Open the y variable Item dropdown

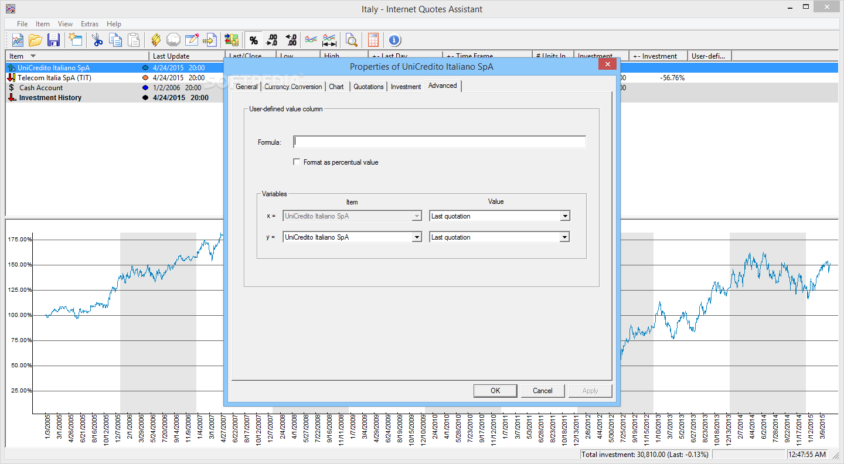417,237
